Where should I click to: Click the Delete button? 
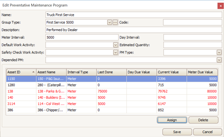tap(203, 120)
